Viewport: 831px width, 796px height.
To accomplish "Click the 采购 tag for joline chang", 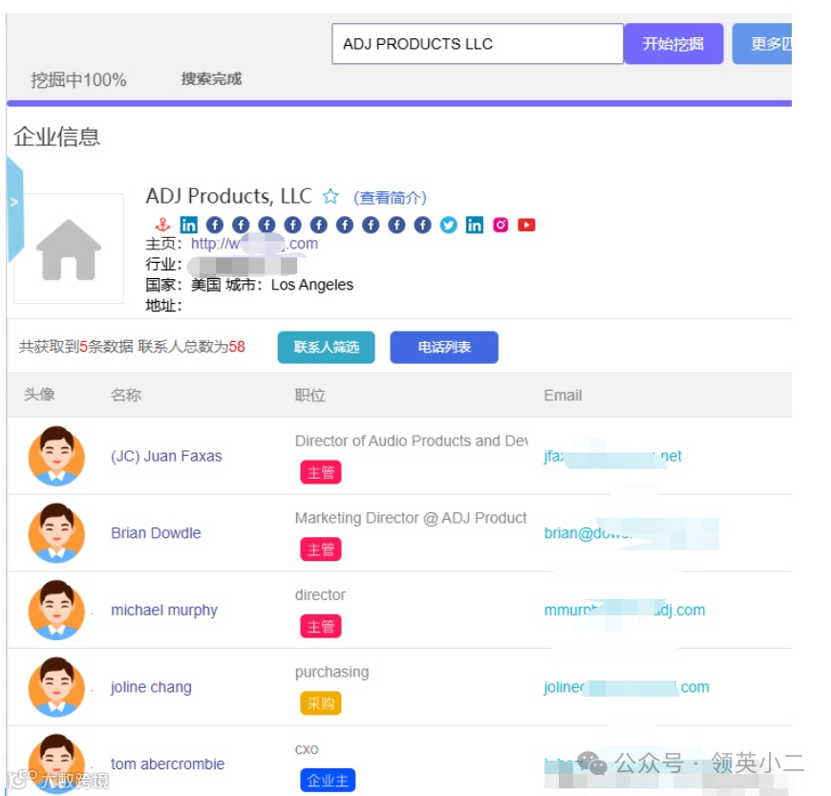I will point(321,703).
